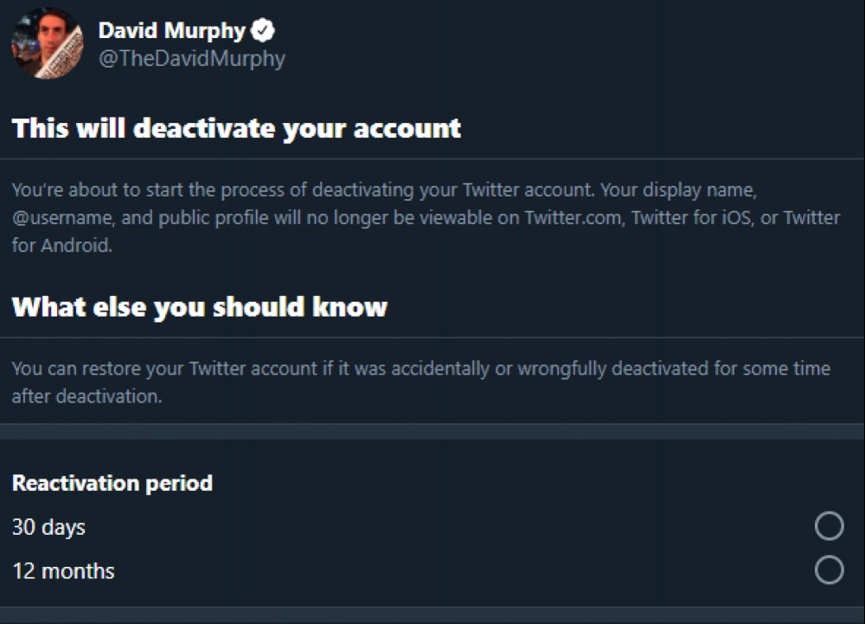This screenshot has height=624, width=865.
Task: Click the gray separator band above Reactivation period
Action: (432, 432)
